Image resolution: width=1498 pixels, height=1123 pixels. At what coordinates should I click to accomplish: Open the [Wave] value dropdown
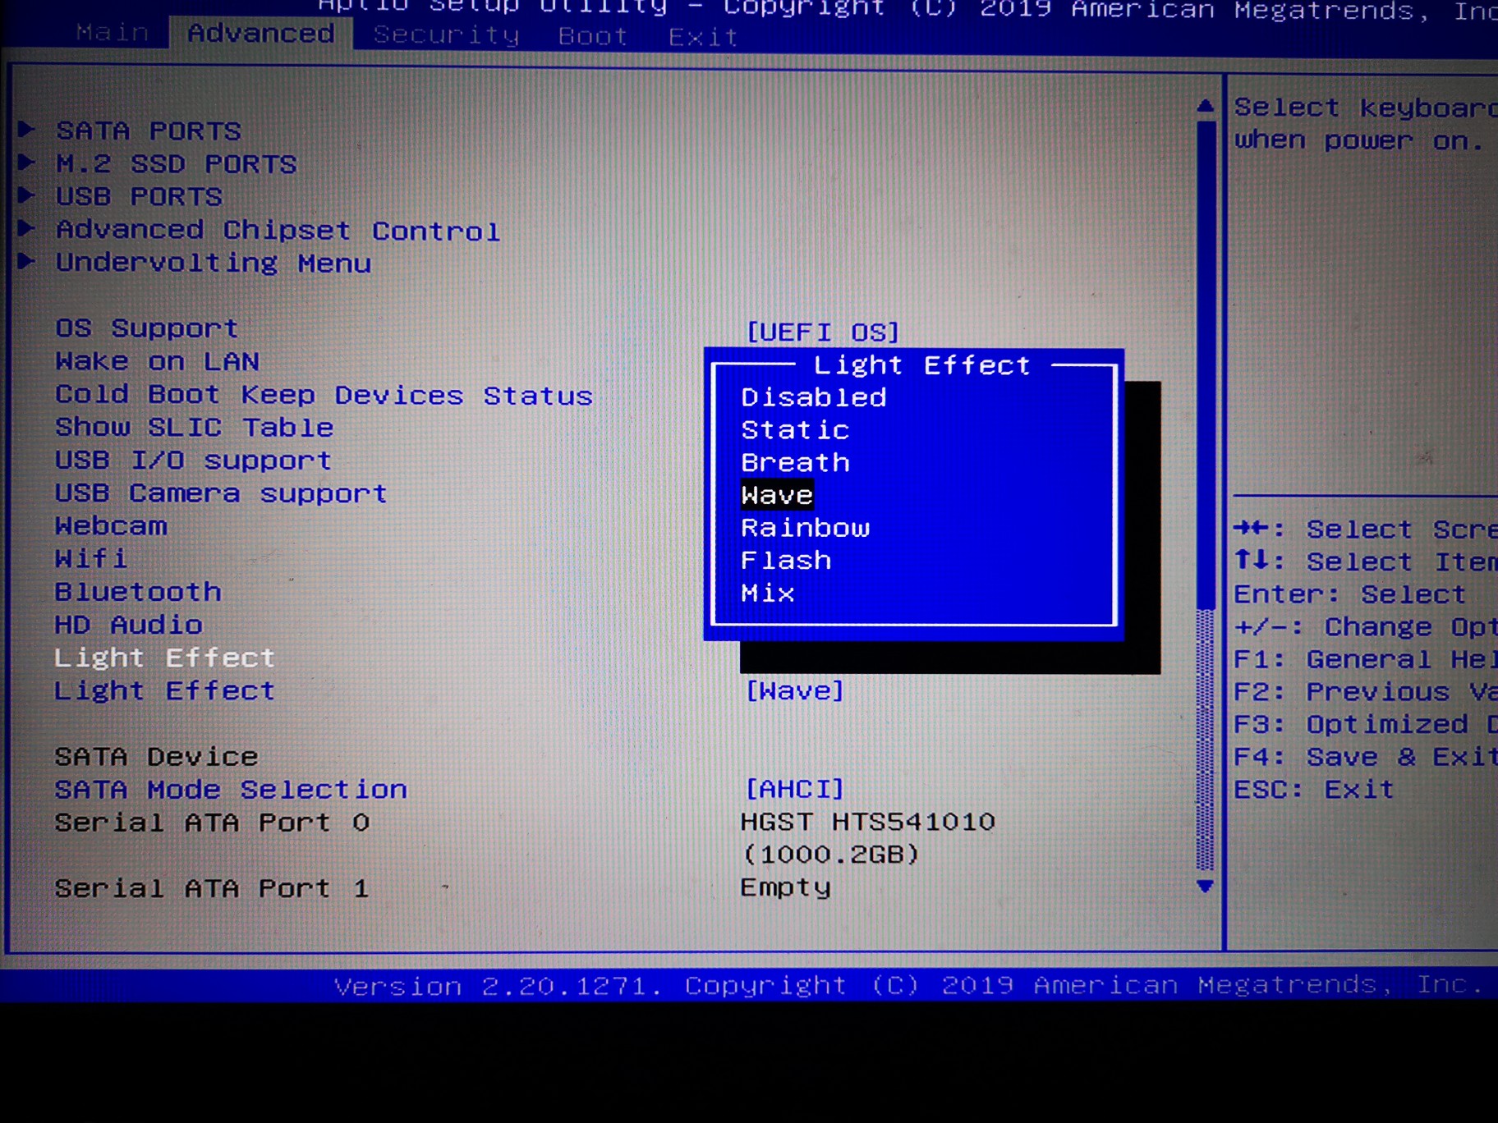[x=794, y=691]
